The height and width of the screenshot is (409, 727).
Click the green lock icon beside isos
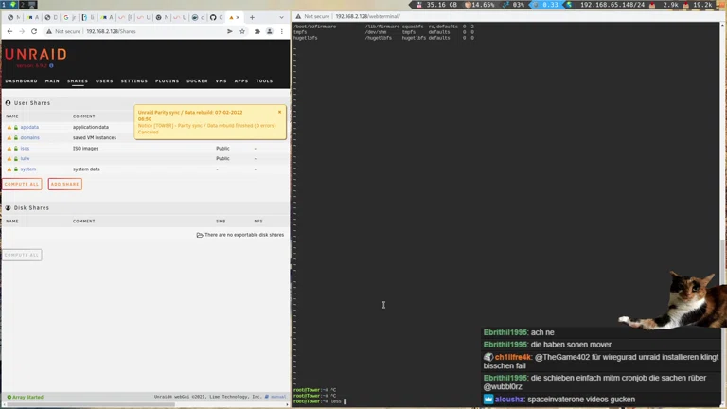(x=16, y=149)
